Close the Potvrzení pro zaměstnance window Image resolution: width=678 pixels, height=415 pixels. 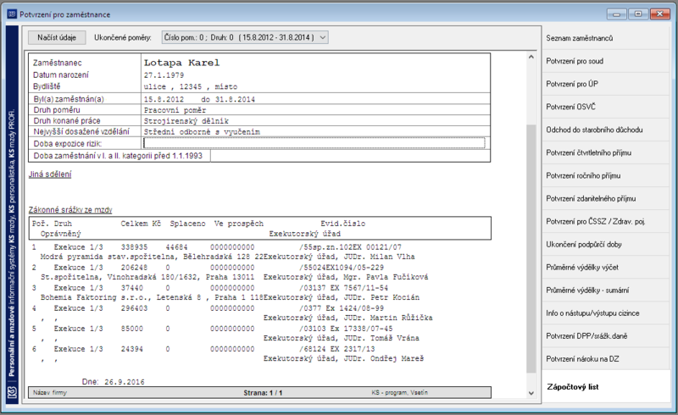click(x=660, y=14)
